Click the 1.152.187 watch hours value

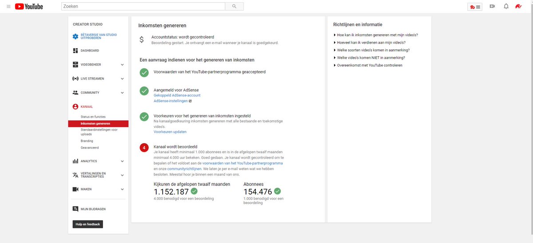point(171,192)
